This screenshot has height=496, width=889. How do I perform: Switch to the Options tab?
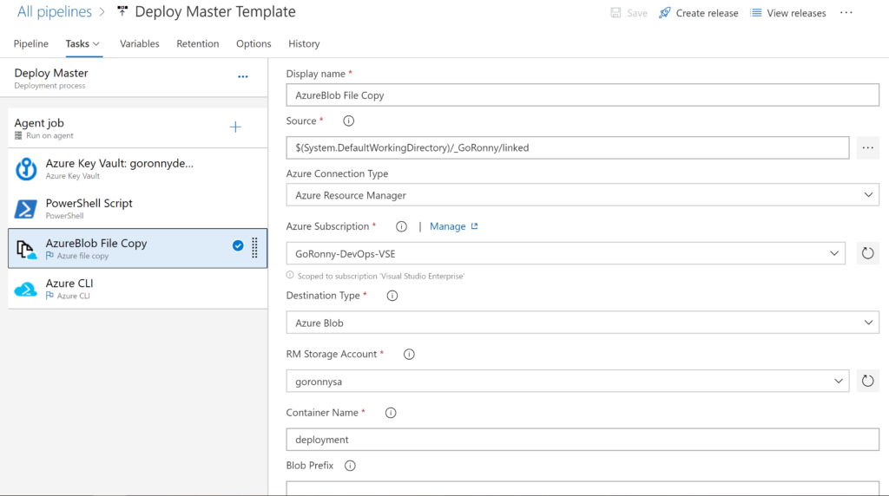click(254, 43)
